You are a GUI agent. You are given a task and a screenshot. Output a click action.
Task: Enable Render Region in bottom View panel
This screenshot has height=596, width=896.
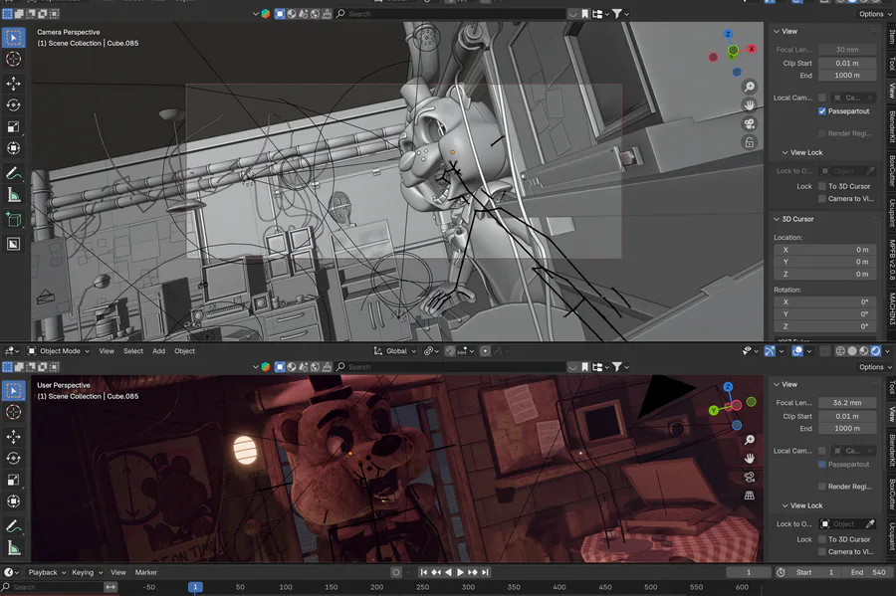click(x=821, y=487)
